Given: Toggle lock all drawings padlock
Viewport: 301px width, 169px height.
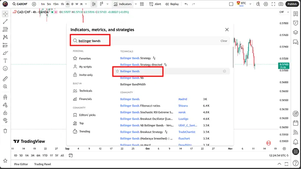Looking at the screenshot, I should click(x=5, y=112).
